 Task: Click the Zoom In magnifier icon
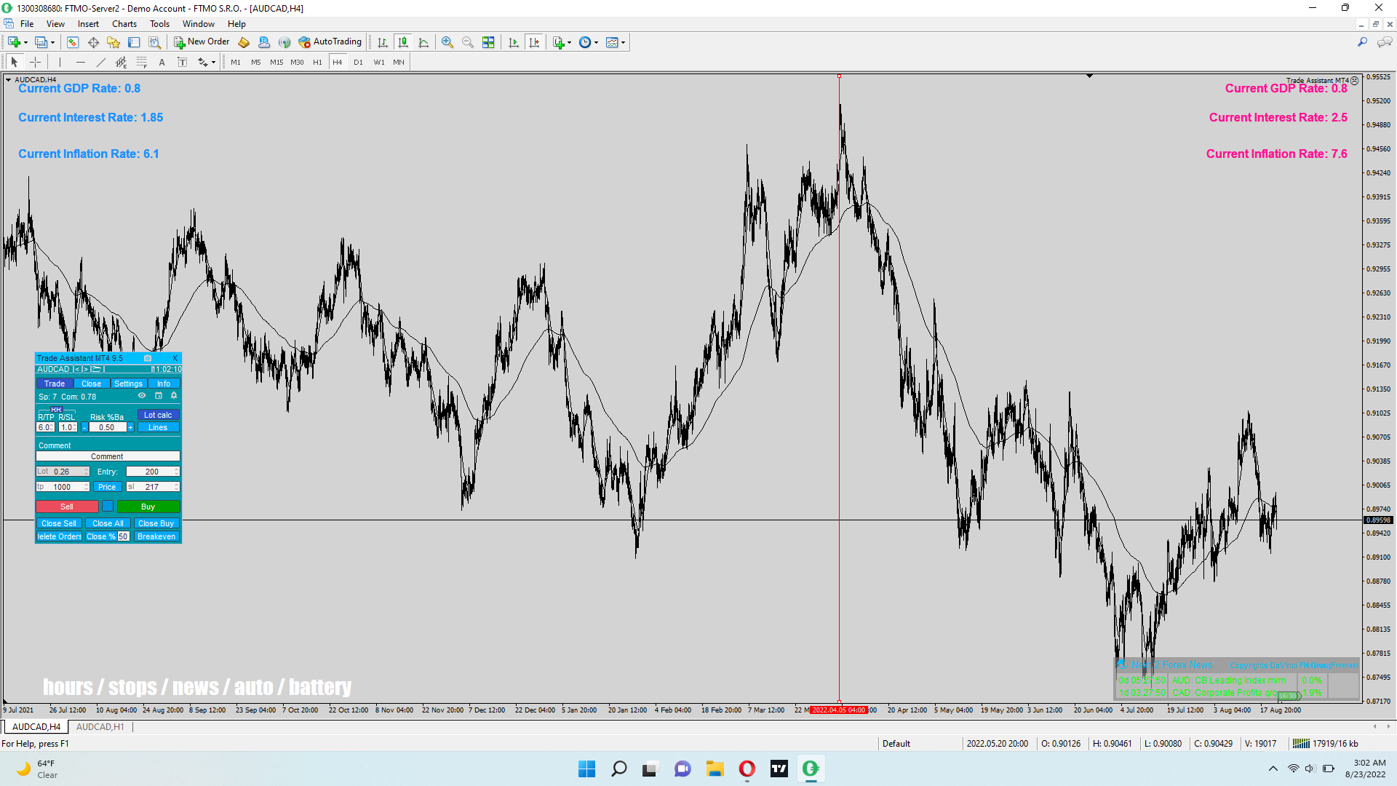click(447, 42)
